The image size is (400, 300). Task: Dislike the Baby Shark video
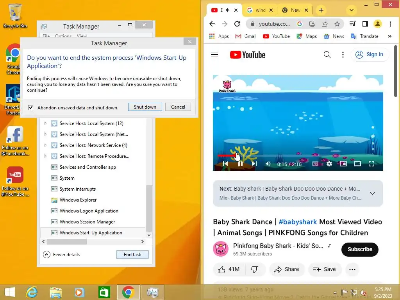(255, 270)
